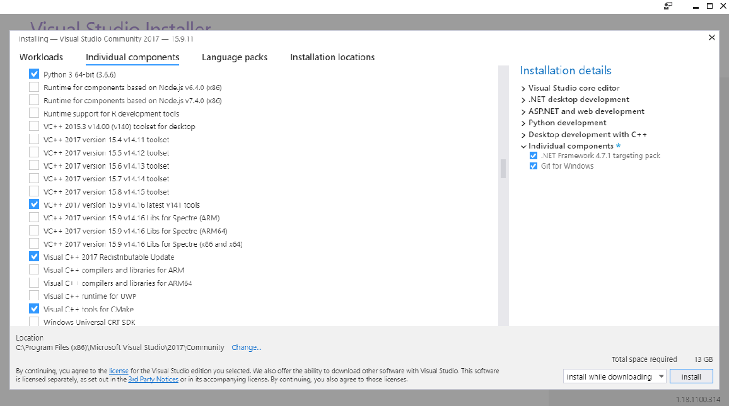Image resolution: width=729 pixels, height=406 pixels.
Task: Expand ASP.NET and web development details
Action: [523, 111]
